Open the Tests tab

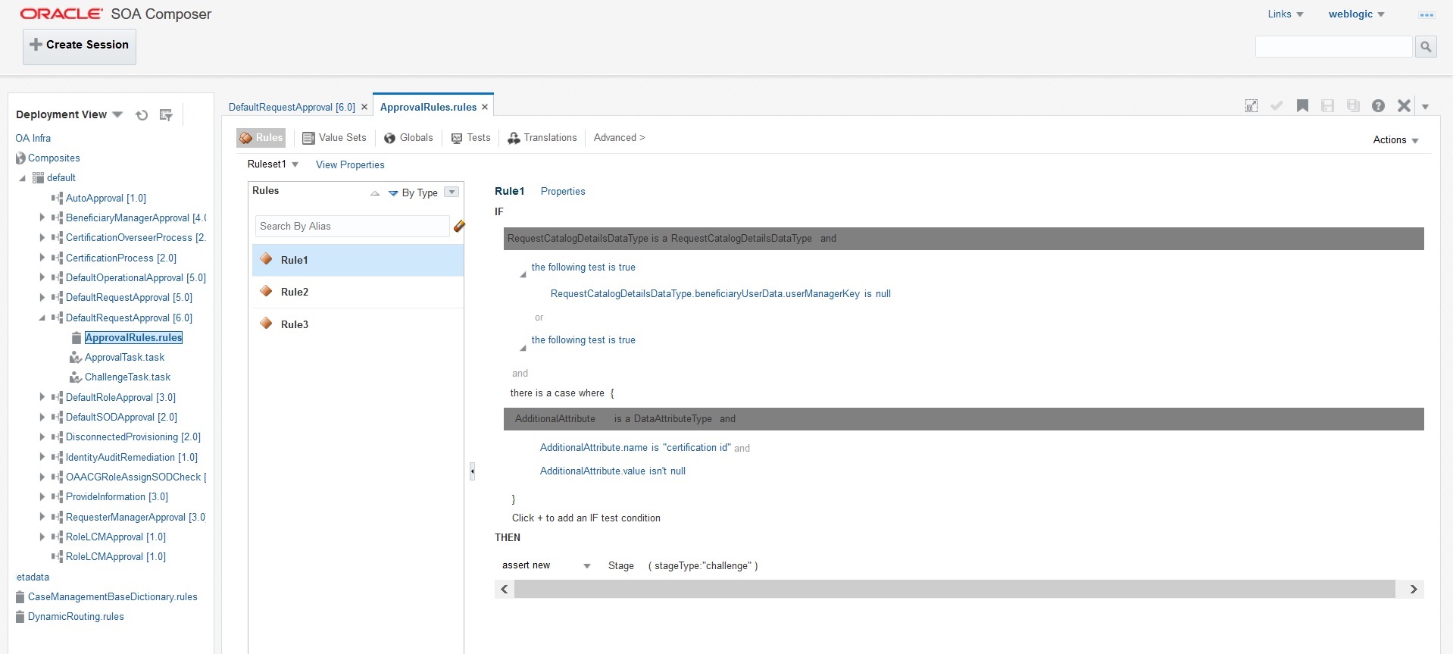(470, 138)
